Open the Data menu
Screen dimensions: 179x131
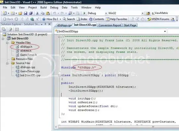(65, 8)
